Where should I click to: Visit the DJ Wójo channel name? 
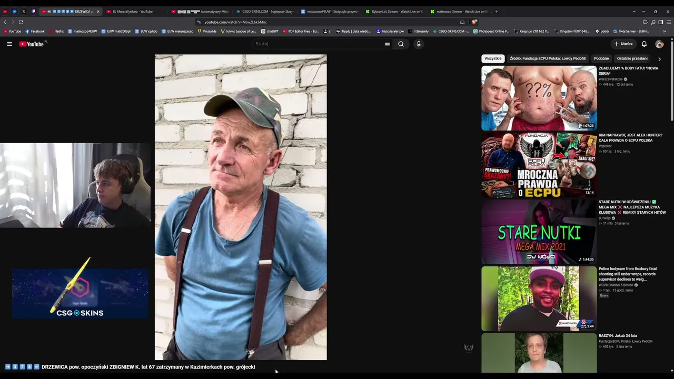point(604,218)
